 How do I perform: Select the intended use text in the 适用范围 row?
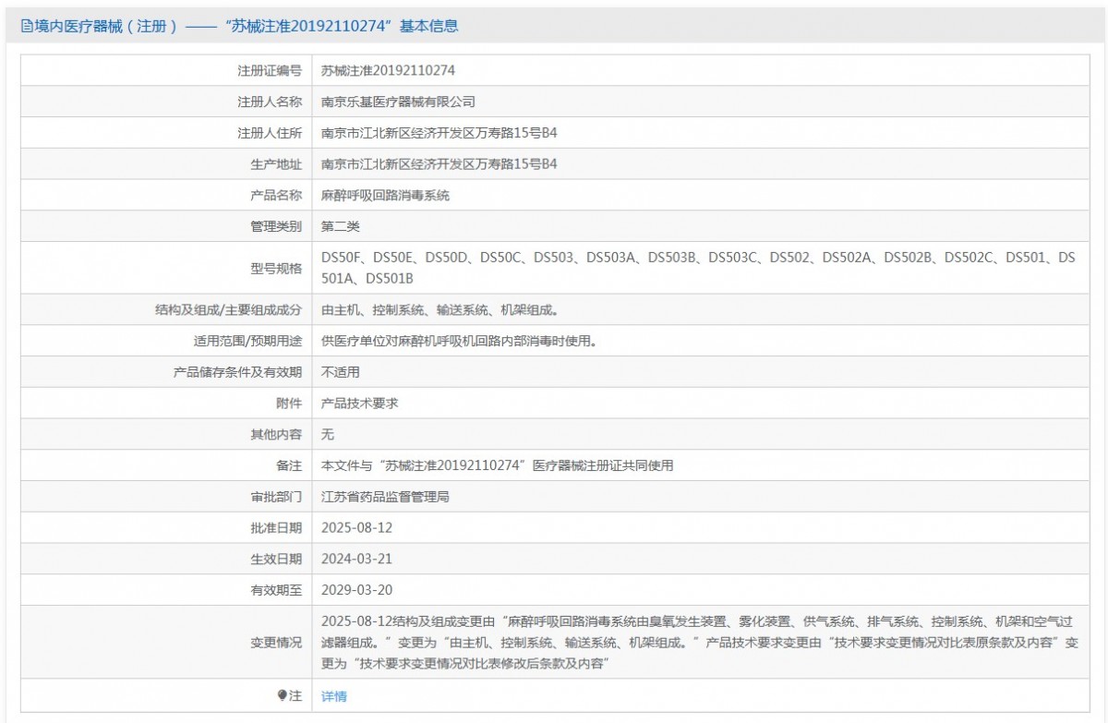[458, 341]
